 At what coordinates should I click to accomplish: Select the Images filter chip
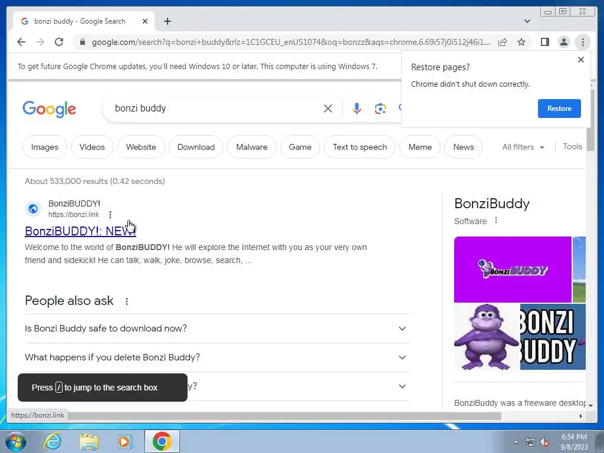click(45, 147)
